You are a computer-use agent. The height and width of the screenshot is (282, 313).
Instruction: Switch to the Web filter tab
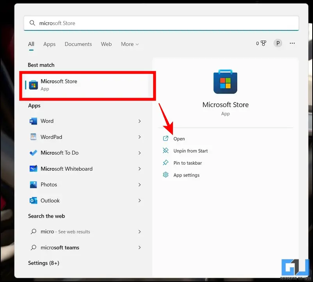106,44
